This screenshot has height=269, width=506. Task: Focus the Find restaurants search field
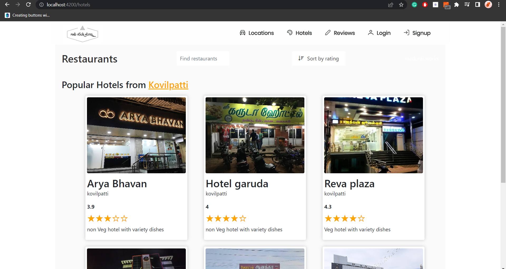tap(203, 59)
